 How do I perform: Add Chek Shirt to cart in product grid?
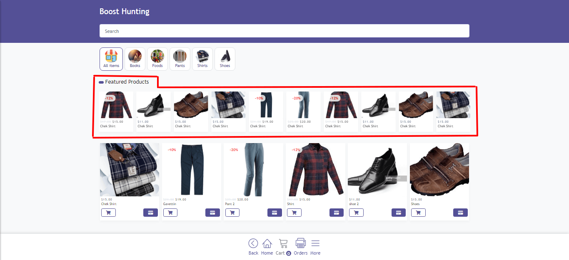108,213
